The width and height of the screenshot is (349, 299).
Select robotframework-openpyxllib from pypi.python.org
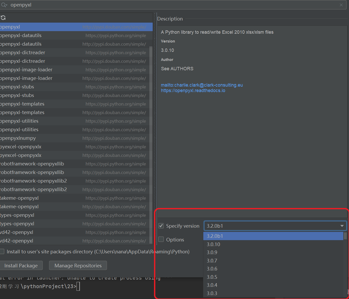tap(75, 164)
